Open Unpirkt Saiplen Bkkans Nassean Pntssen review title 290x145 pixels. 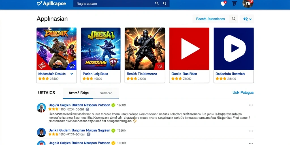79,105
